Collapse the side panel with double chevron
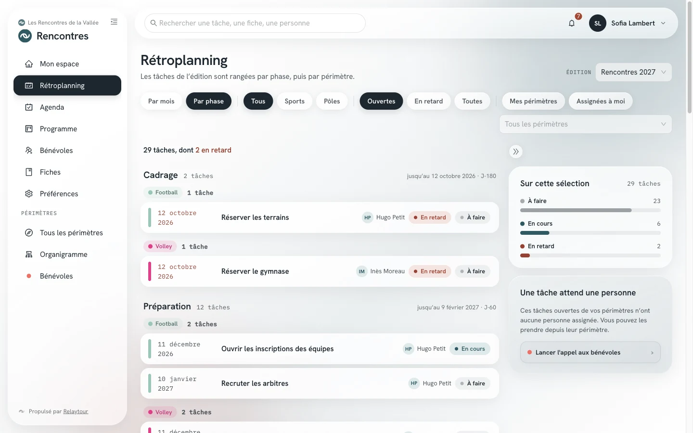 pyautogui.click(x=516, y=152)
